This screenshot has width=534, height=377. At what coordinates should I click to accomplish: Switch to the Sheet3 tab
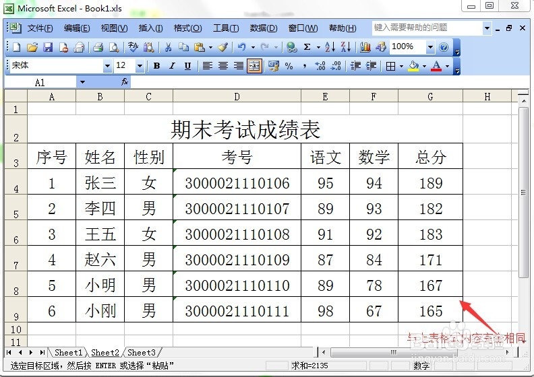click(142, 353)
